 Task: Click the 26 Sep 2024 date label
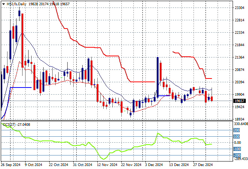tap(11, 164)
